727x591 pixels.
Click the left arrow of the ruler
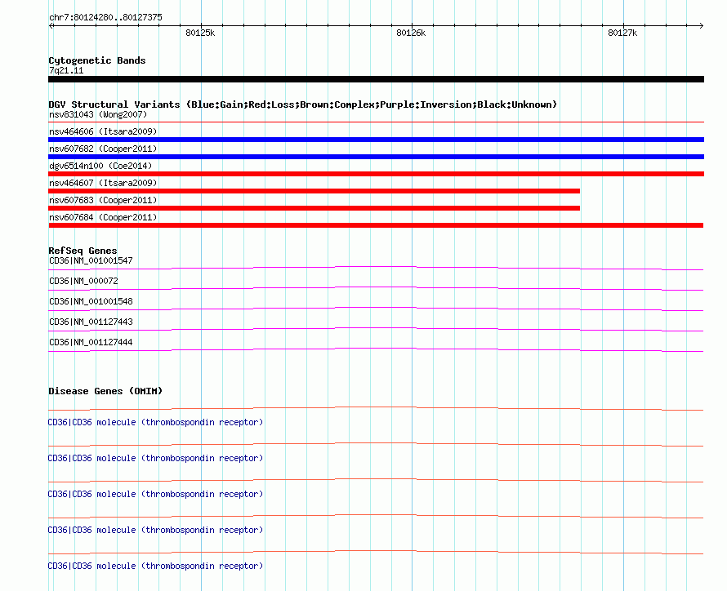[51, 25]
